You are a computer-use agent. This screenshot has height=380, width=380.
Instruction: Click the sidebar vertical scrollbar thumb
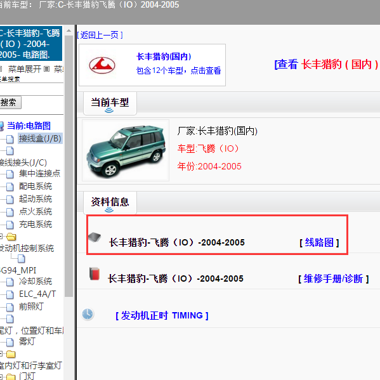coord(69,166)
